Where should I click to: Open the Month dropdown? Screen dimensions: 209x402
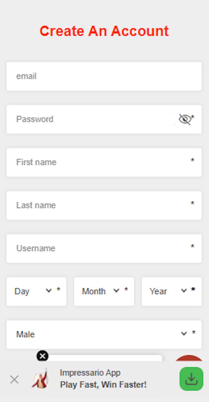coord(104,292)
